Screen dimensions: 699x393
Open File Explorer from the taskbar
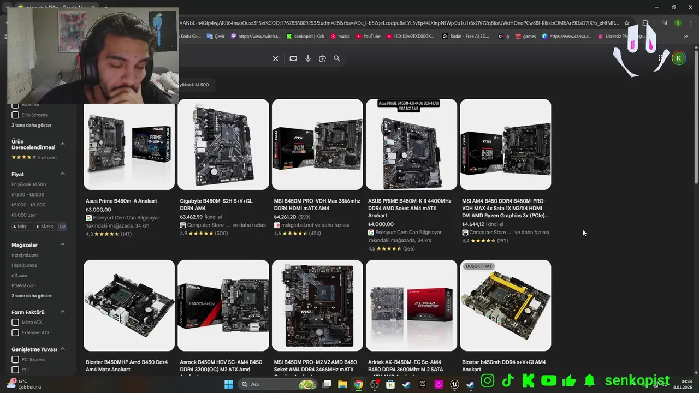(x=342, y=384)
